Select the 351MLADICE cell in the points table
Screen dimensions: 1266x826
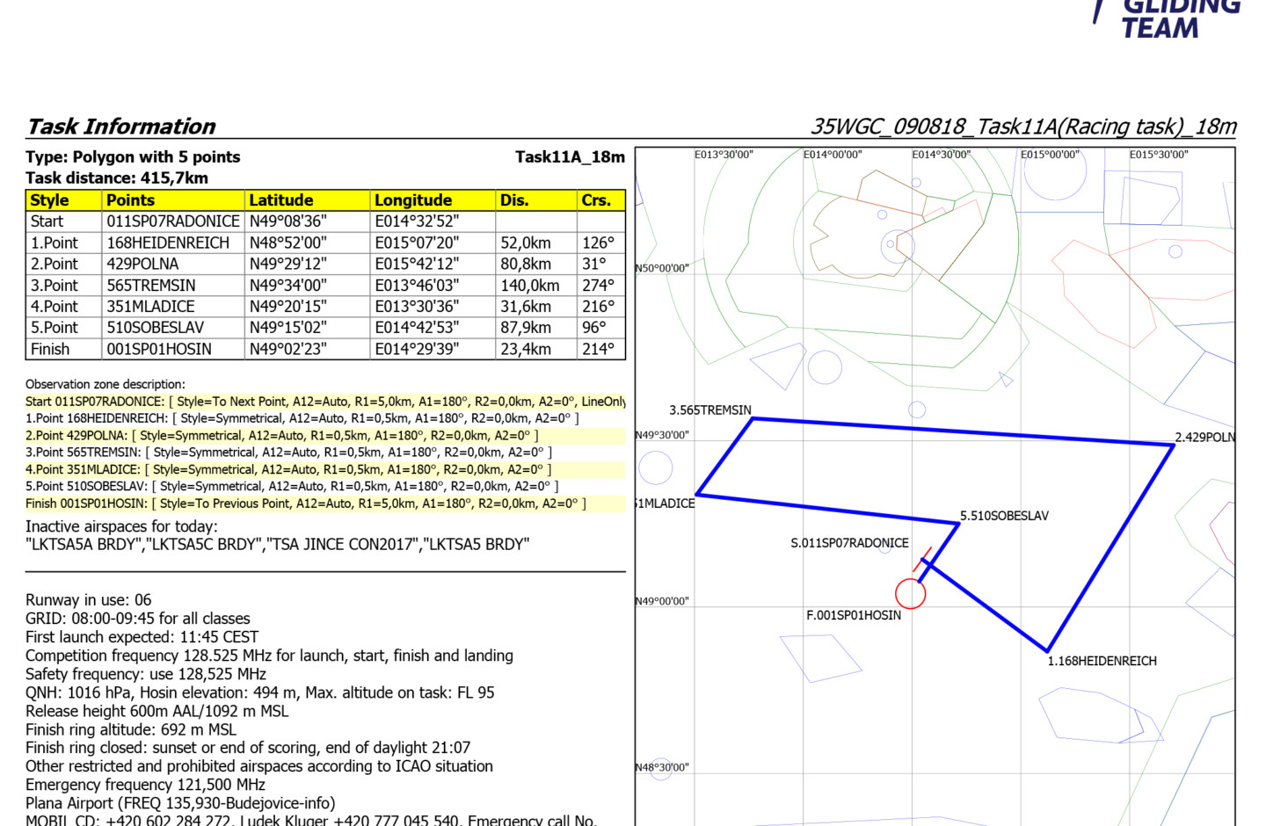coord(150,307)
